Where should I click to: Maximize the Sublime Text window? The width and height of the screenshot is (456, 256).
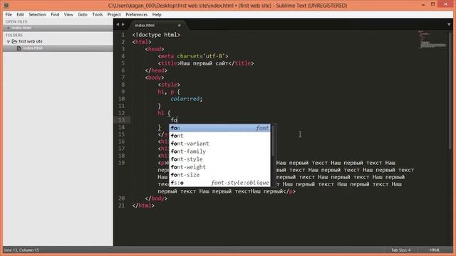432,4
